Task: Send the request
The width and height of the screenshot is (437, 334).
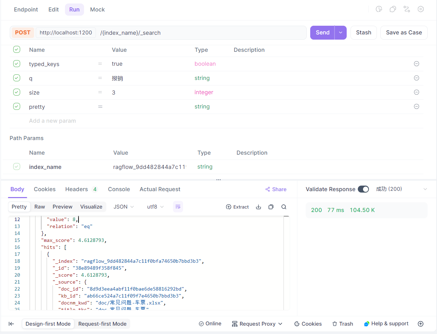Action: pyautogui.click(x=322, y=33)
